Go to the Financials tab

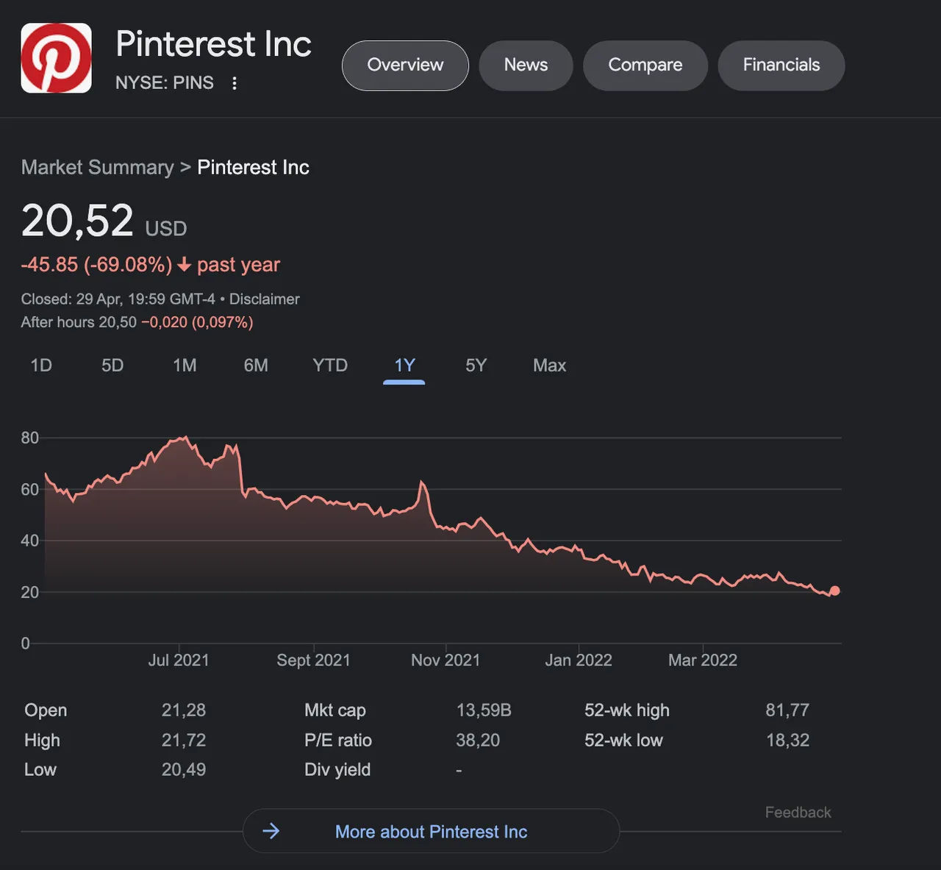781,65
